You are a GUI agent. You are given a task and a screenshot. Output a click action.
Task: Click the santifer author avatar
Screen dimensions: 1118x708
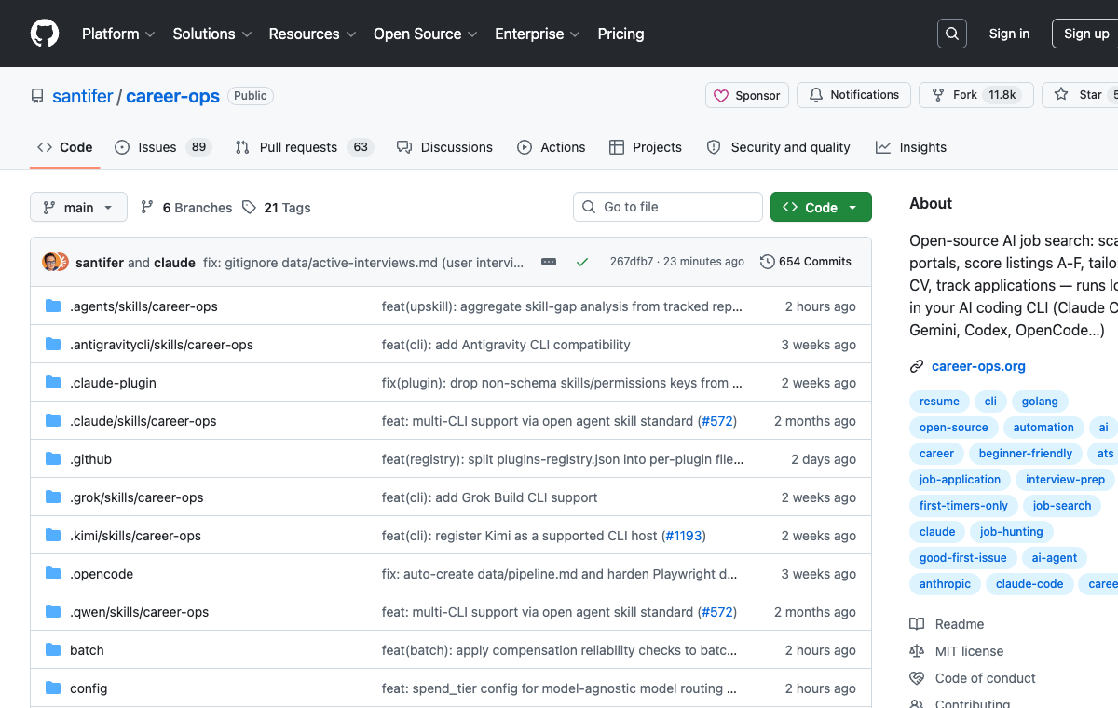point(50,262)
